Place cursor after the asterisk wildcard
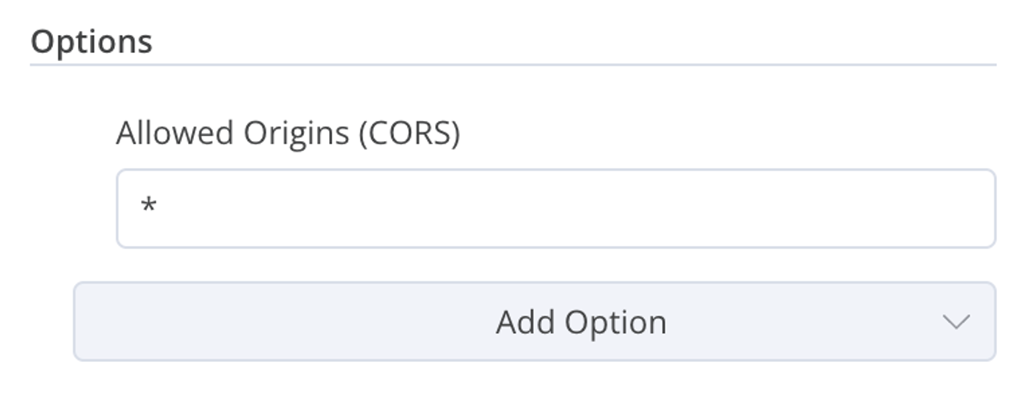The height and width of the screenshot is (403, 1034). (x=161, y=206)
